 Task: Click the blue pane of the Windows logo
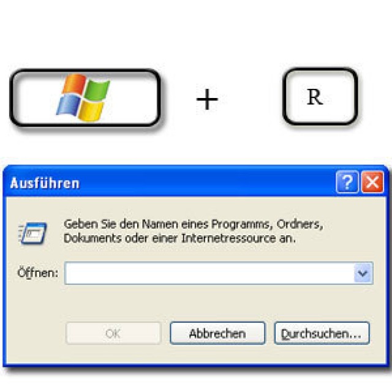coord(68,105)
